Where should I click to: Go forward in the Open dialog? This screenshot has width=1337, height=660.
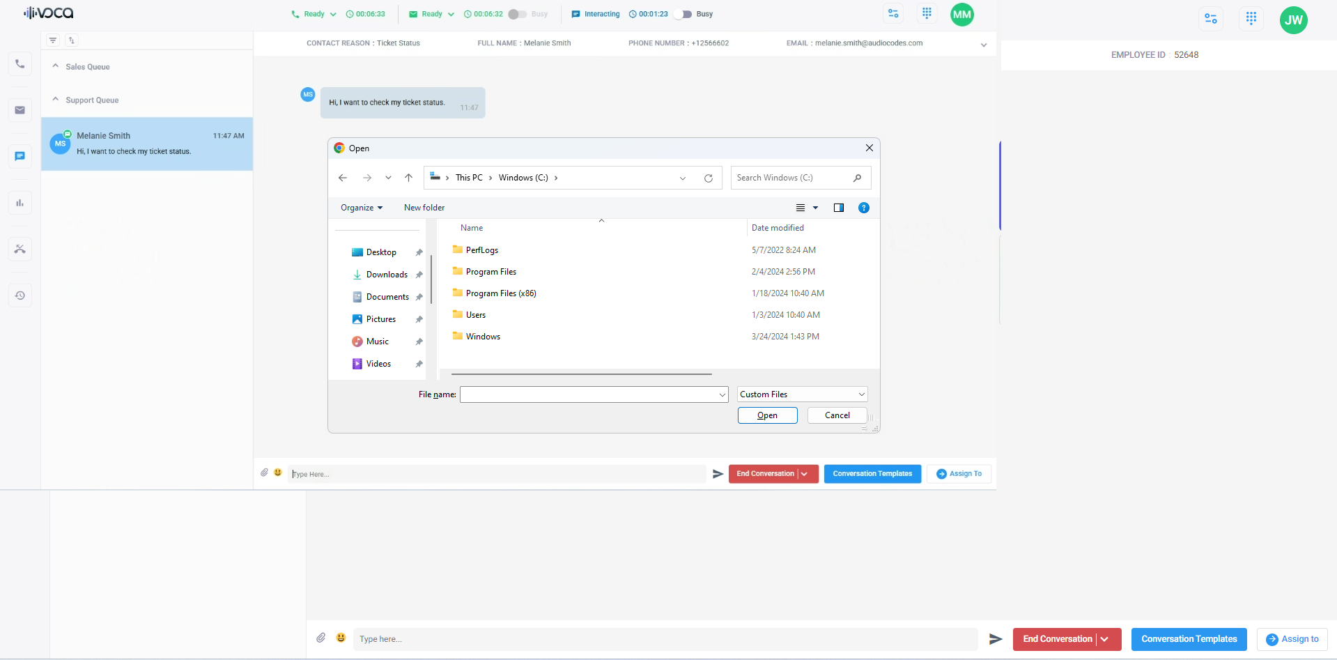[x=367, y=178]
